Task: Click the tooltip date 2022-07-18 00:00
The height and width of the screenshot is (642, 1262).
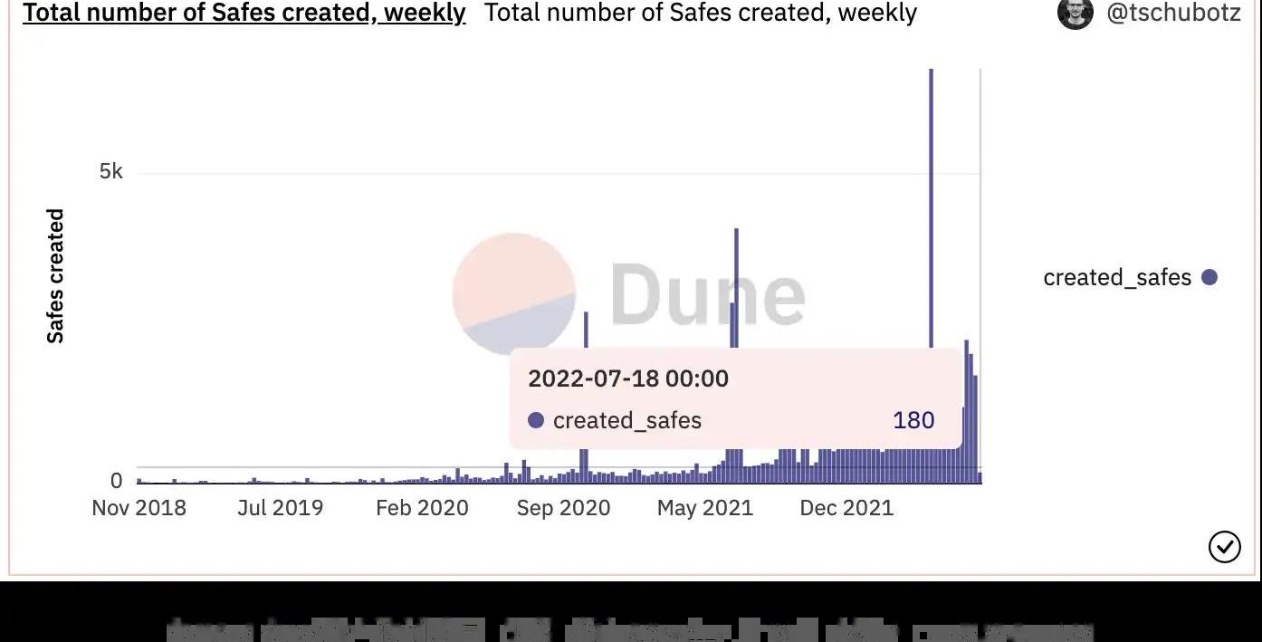Action: click(627, 378)
